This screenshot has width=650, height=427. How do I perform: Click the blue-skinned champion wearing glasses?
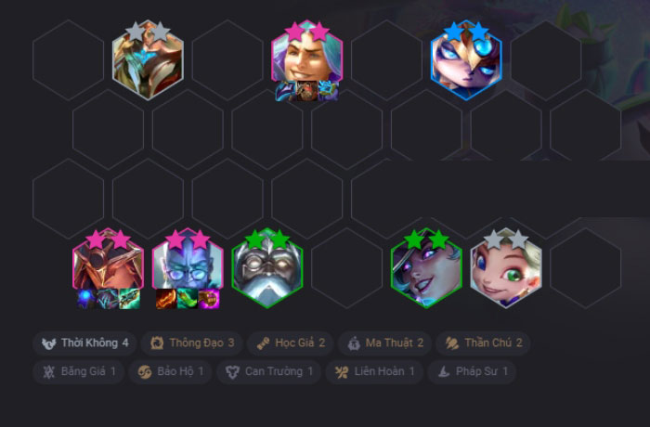pyautogui.click(x=188, y=265)
